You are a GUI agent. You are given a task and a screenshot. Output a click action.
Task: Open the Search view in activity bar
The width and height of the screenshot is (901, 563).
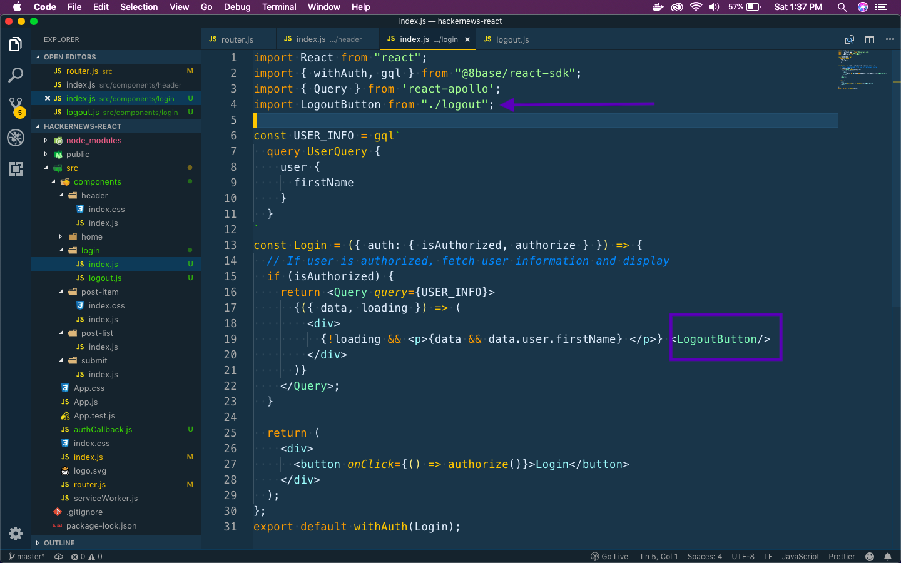coord(16,75)
